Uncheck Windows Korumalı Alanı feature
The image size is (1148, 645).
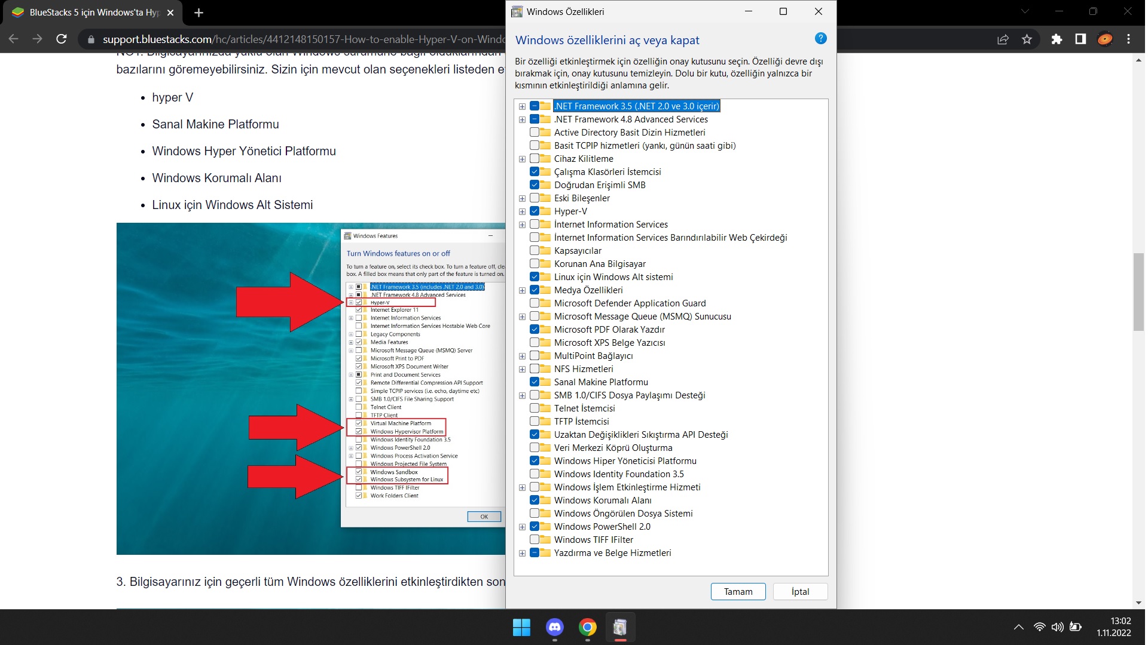(535, 500)
